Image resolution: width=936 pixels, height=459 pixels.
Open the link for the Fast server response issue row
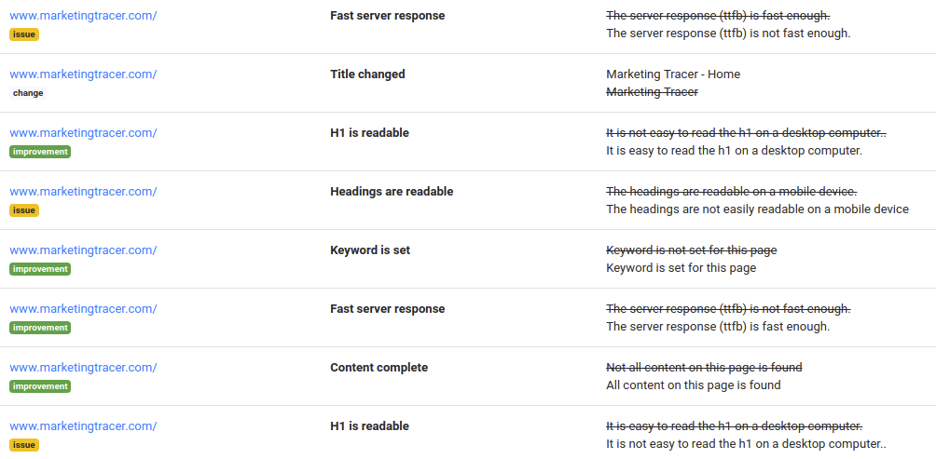[83, 16]
